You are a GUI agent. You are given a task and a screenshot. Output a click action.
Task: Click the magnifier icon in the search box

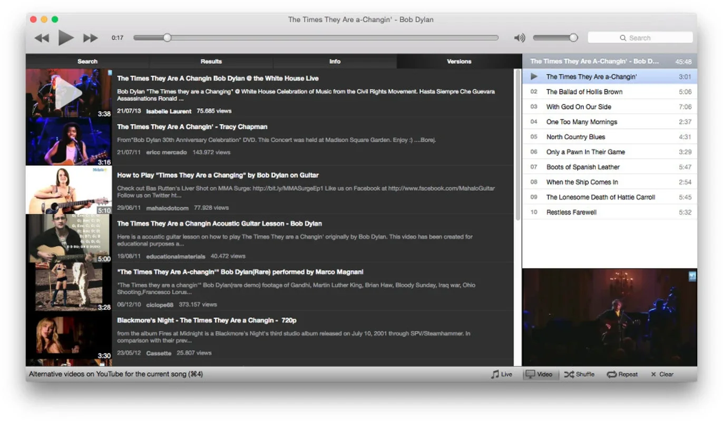click(623, 38)
